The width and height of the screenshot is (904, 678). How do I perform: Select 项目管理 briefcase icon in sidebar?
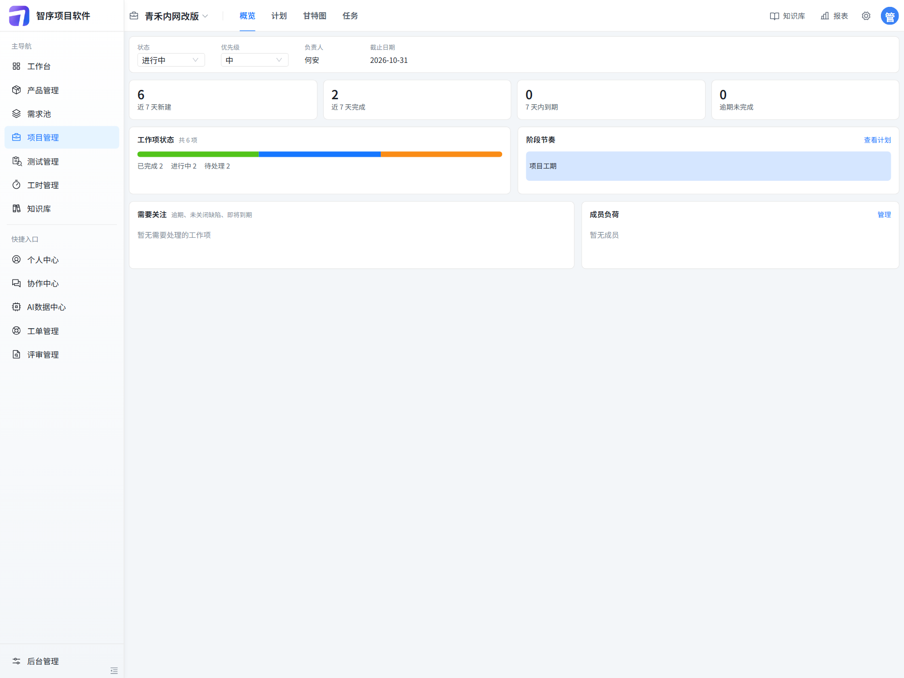[16, 137]
